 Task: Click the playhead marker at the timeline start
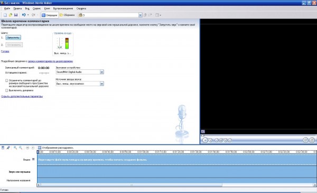coord(38,152)
